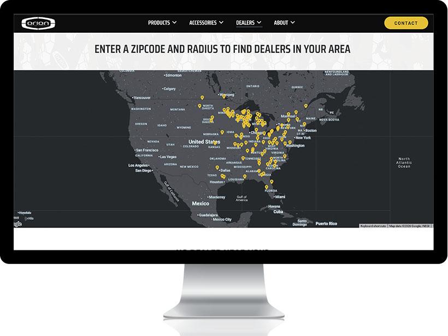Click the Nova Scotia label on the map
This screenshot has height=336, width=448.
(329, 119)
